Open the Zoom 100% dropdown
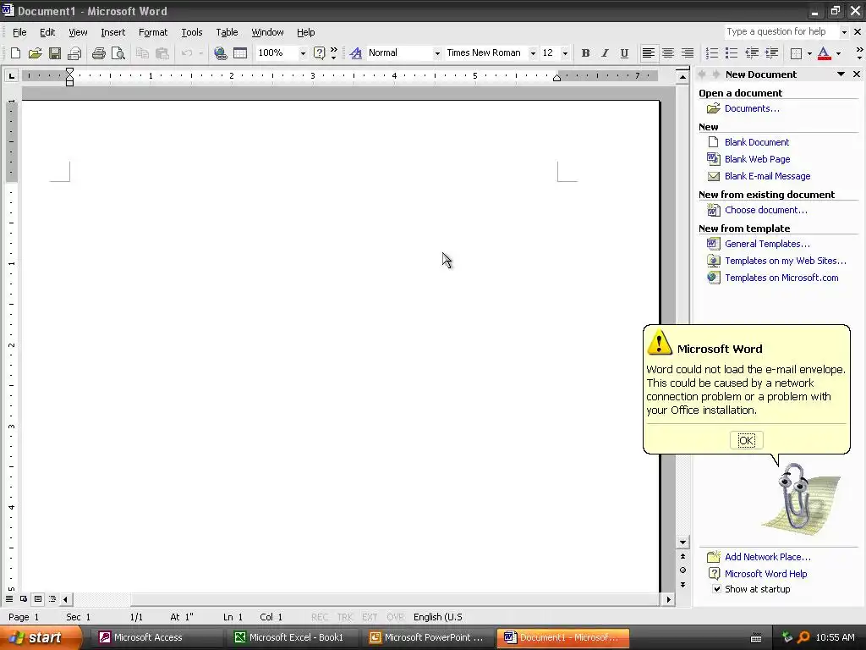 point(303,53)
